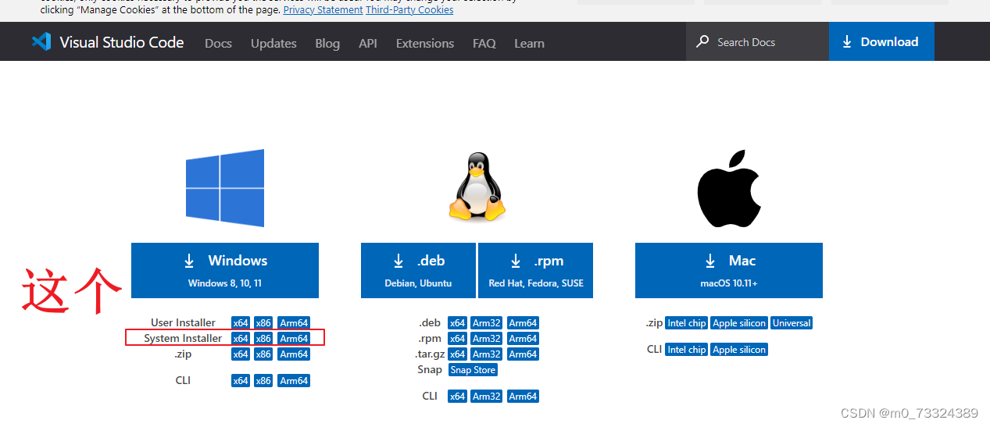This screenshot has height=427, width=990.
Task: Select User Installer Arm64 download
Action: coord(294,323)
